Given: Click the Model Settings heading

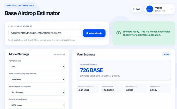Looking at the screenshot, I should click(x=19, y=54).
